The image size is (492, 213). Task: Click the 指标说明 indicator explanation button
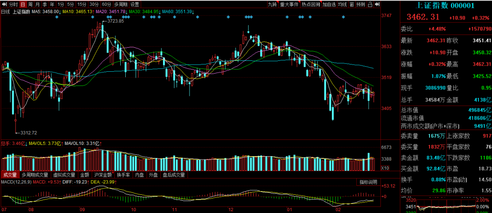[x=369, y=182]
